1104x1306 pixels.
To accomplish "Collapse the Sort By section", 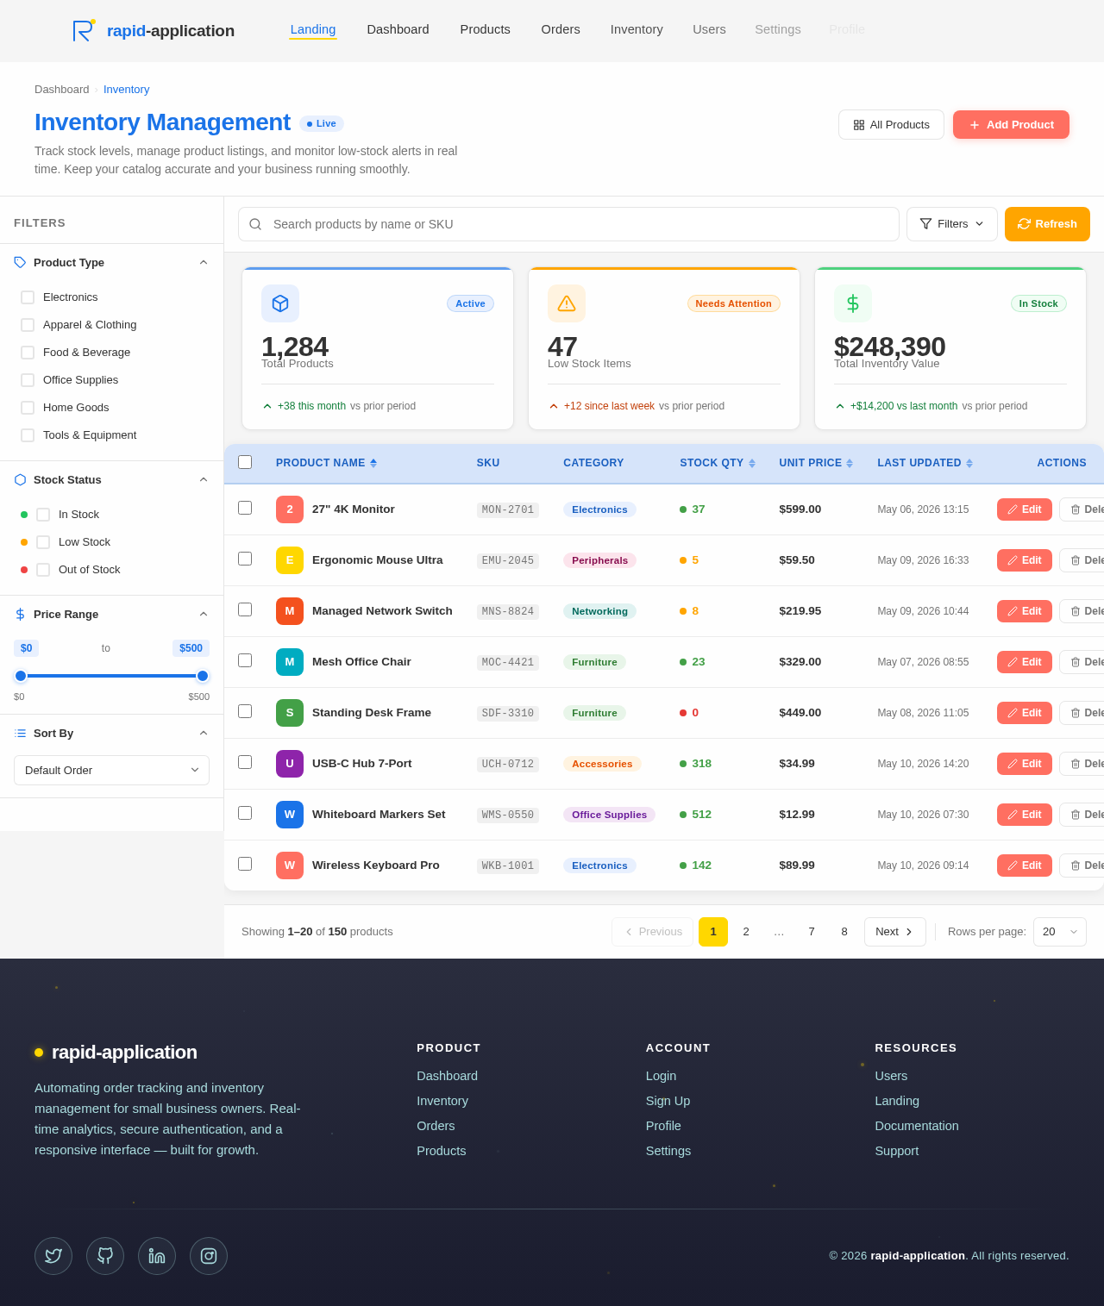I will pyautogui.click(x=204, y=734).
